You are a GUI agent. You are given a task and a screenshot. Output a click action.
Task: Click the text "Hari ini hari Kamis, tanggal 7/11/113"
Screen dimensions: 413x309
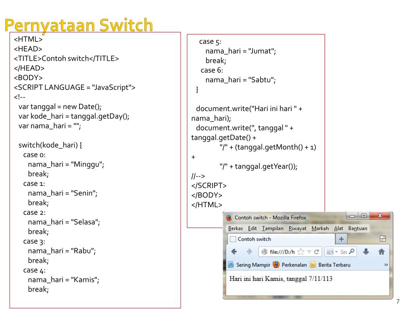[281, 278]
